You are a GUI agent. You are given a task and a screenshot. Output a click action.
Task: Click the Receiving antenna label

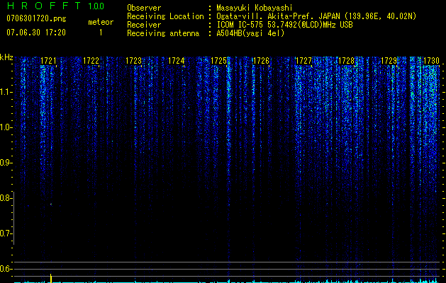point(163,33)
